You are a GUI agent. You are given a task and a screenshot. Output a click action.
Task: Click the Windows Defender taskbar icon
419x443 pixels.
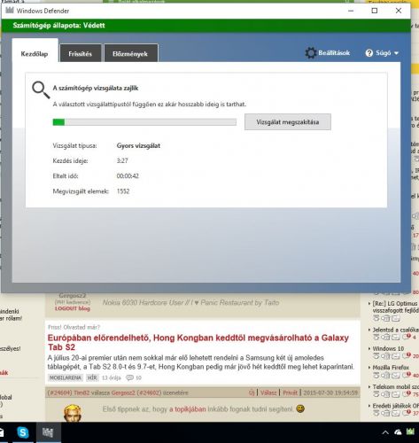(48, 432)
